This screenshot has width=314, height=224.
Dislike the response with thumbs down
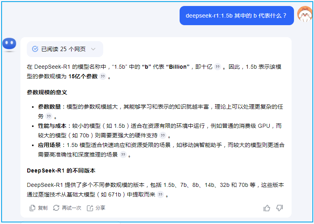click(280, 208)
